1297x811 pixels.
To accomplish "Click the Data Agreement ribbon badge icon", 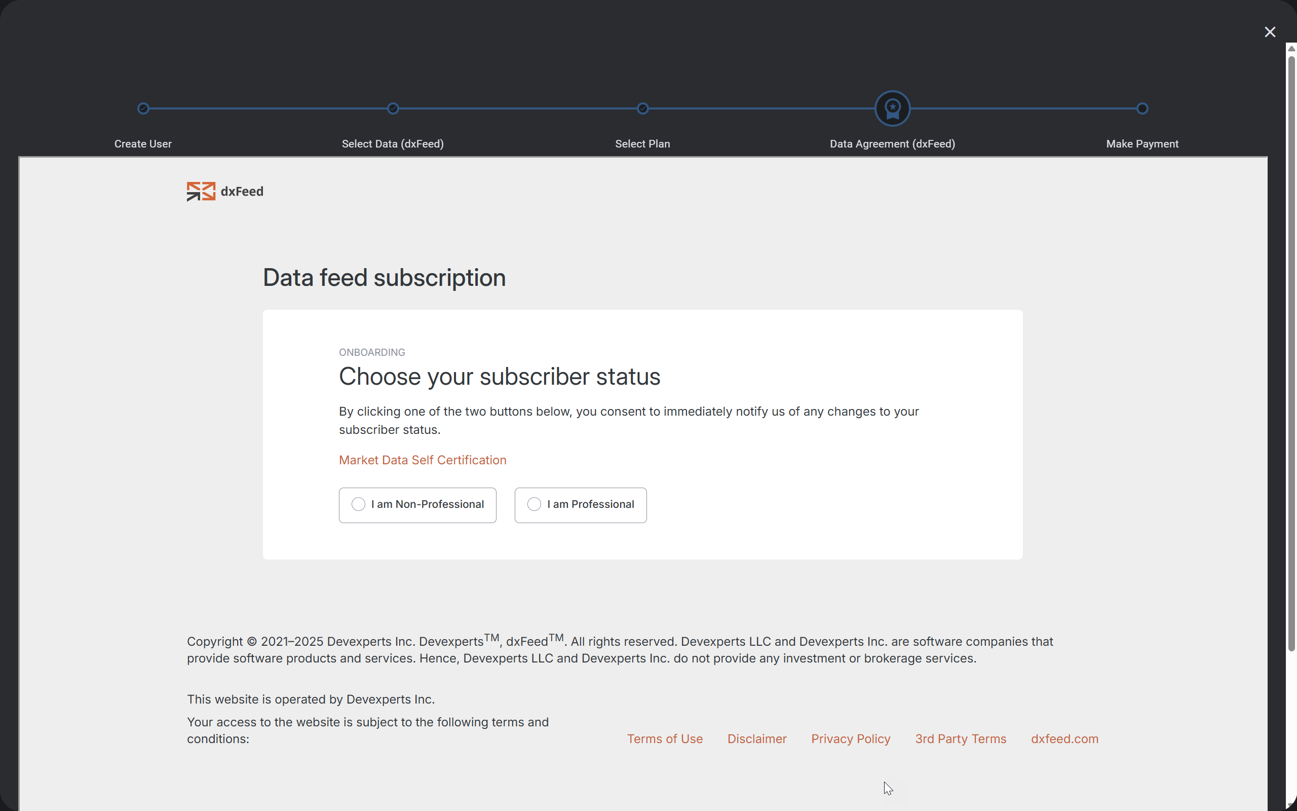I will click(892, 108).
